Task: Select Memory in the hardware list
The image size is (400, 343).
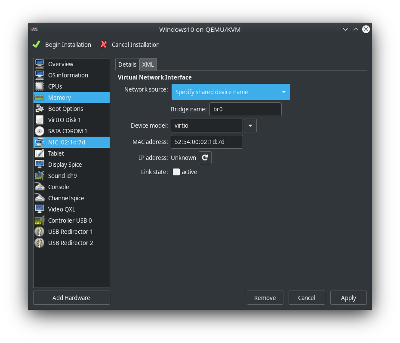Action: click(x=59, y=98)
